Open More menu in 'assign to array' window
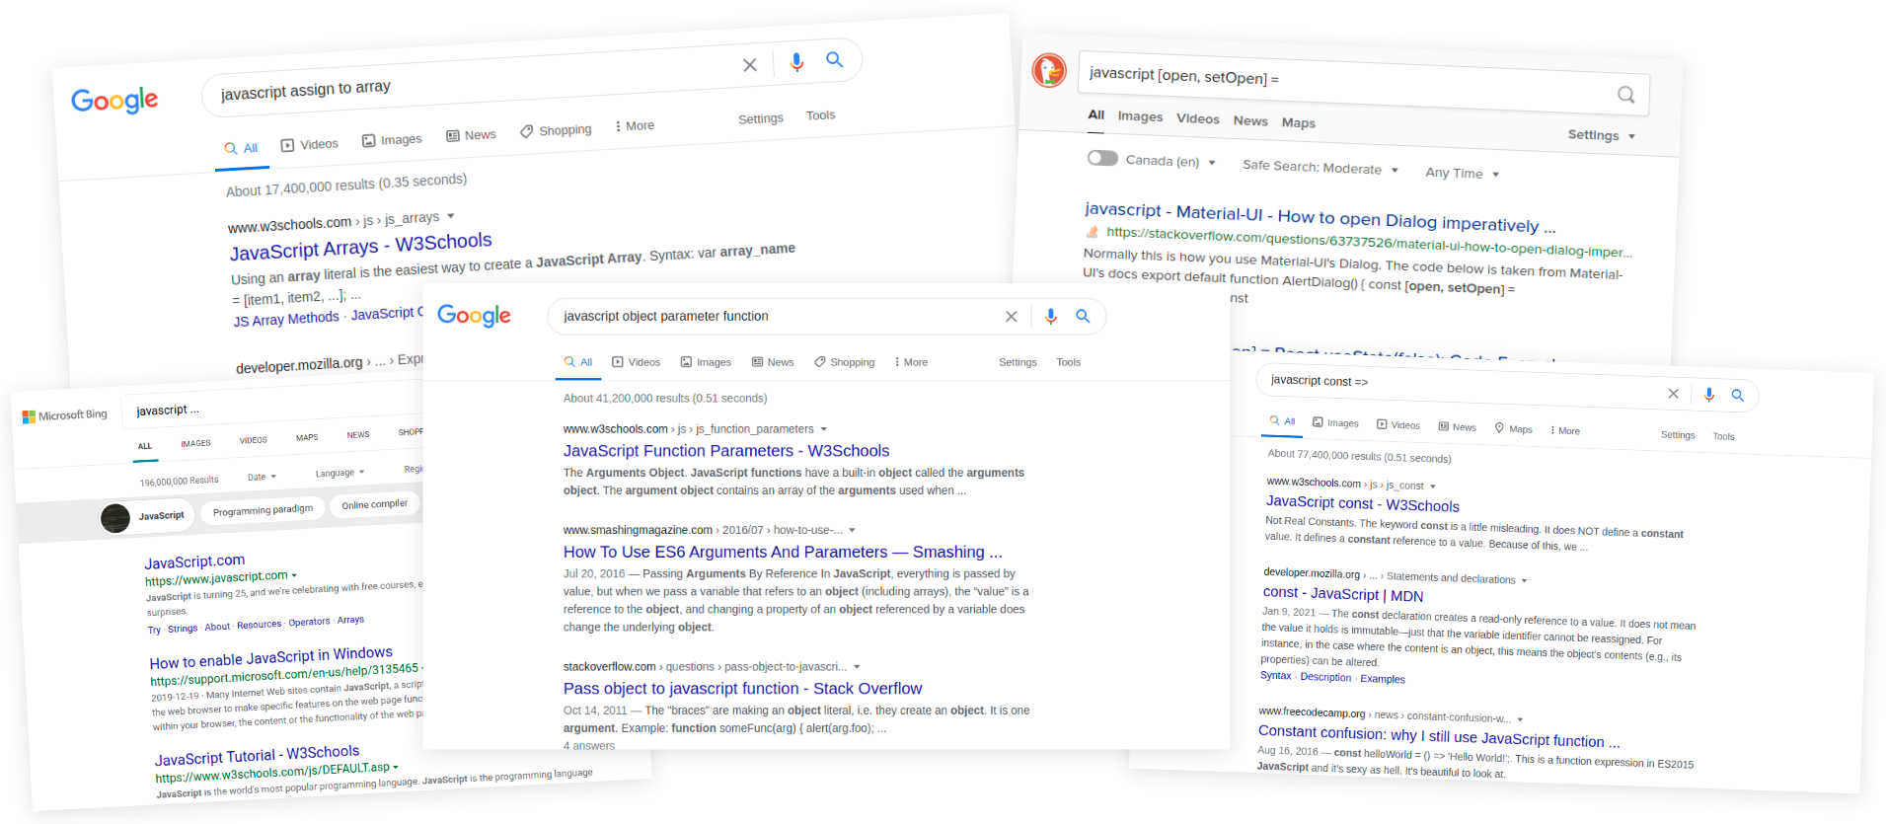The height and width of the screenshot is (824, 1886). click(x=634, y=126)
